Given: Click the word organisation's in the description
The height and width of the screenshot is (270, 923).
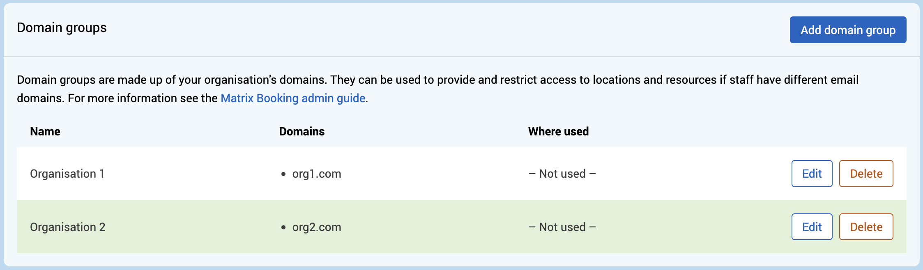Looking at the screenshot, I should coord(240,80).
